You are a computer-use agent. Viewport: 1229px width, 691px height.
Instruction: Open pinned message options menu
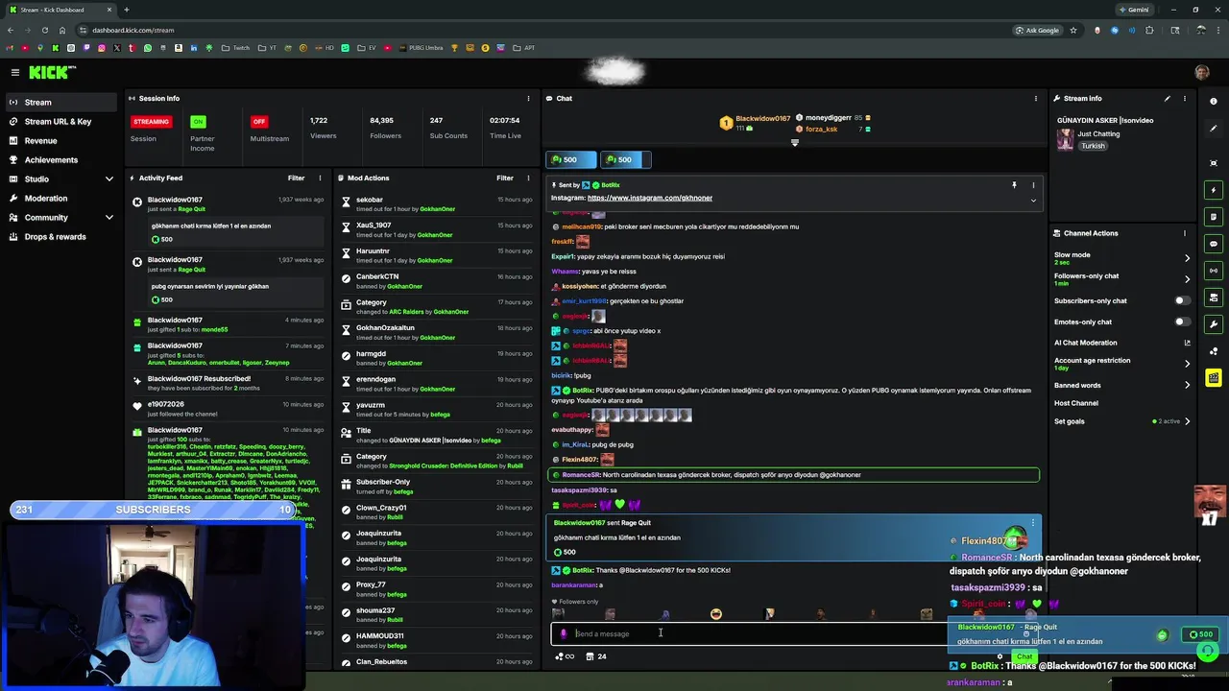tap(1033, 185)
